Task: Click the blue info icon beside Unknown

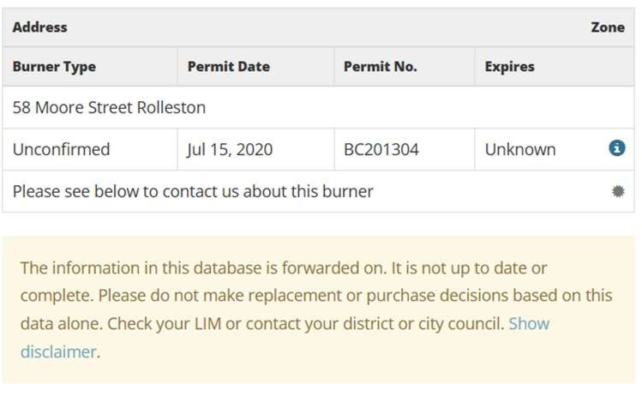Action: (616, 148)
